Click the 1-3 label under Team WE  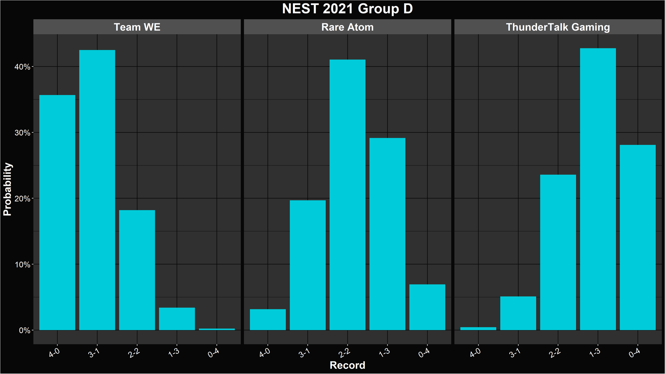(174, 353)
